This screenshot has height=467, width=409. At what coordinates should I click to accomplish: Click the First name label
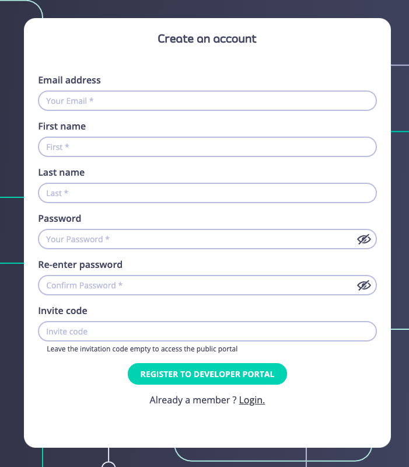click(62, 126)
